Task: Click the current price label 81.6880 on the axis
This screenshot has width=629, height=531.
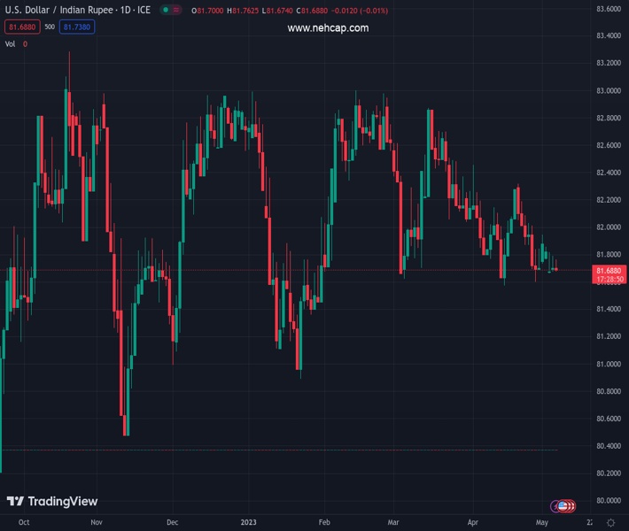Action: (x=608, y=270)
